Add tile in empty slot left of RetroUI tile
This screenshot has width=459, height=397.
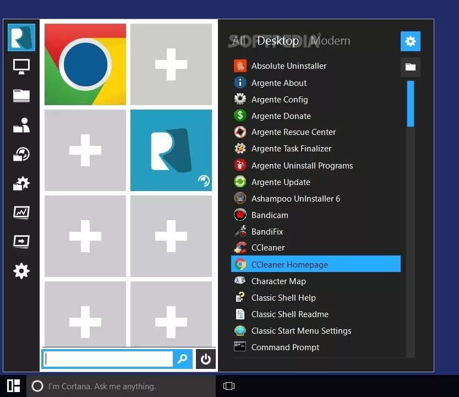85,150
